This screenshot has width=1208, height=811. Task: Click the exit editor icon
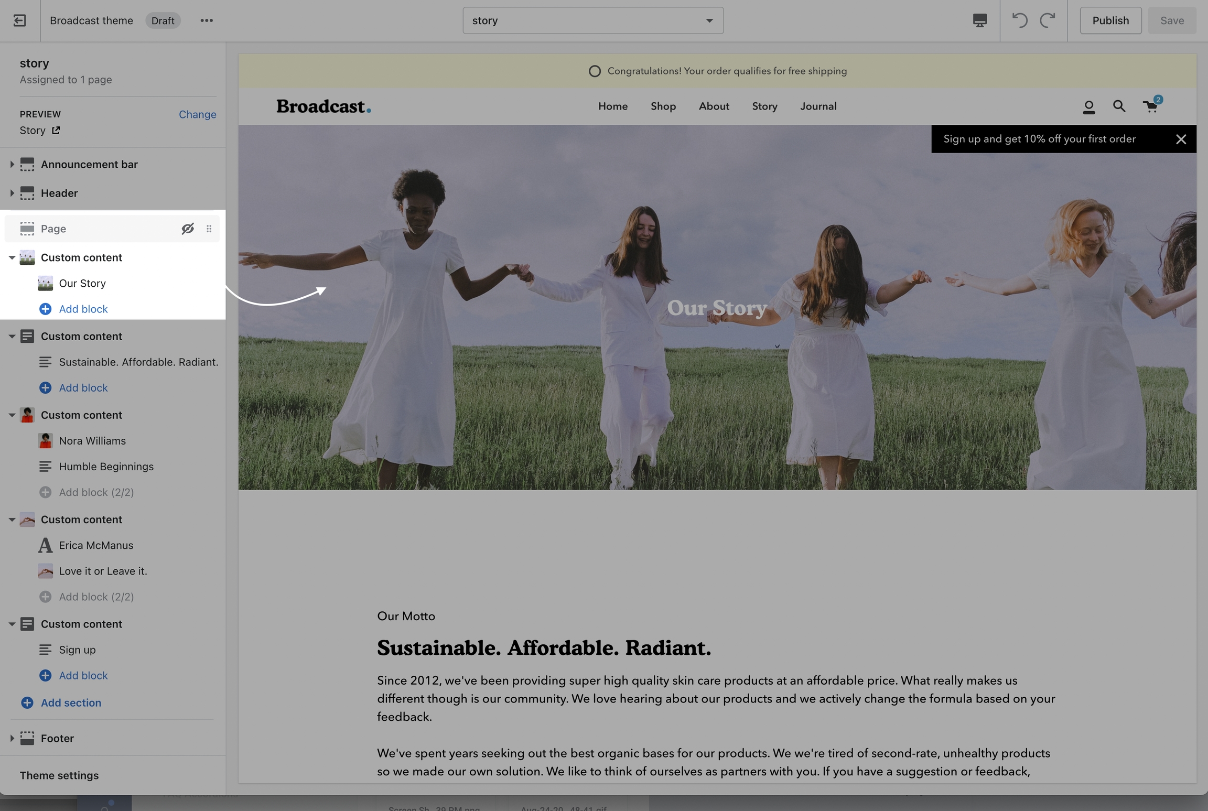point(19,20)
